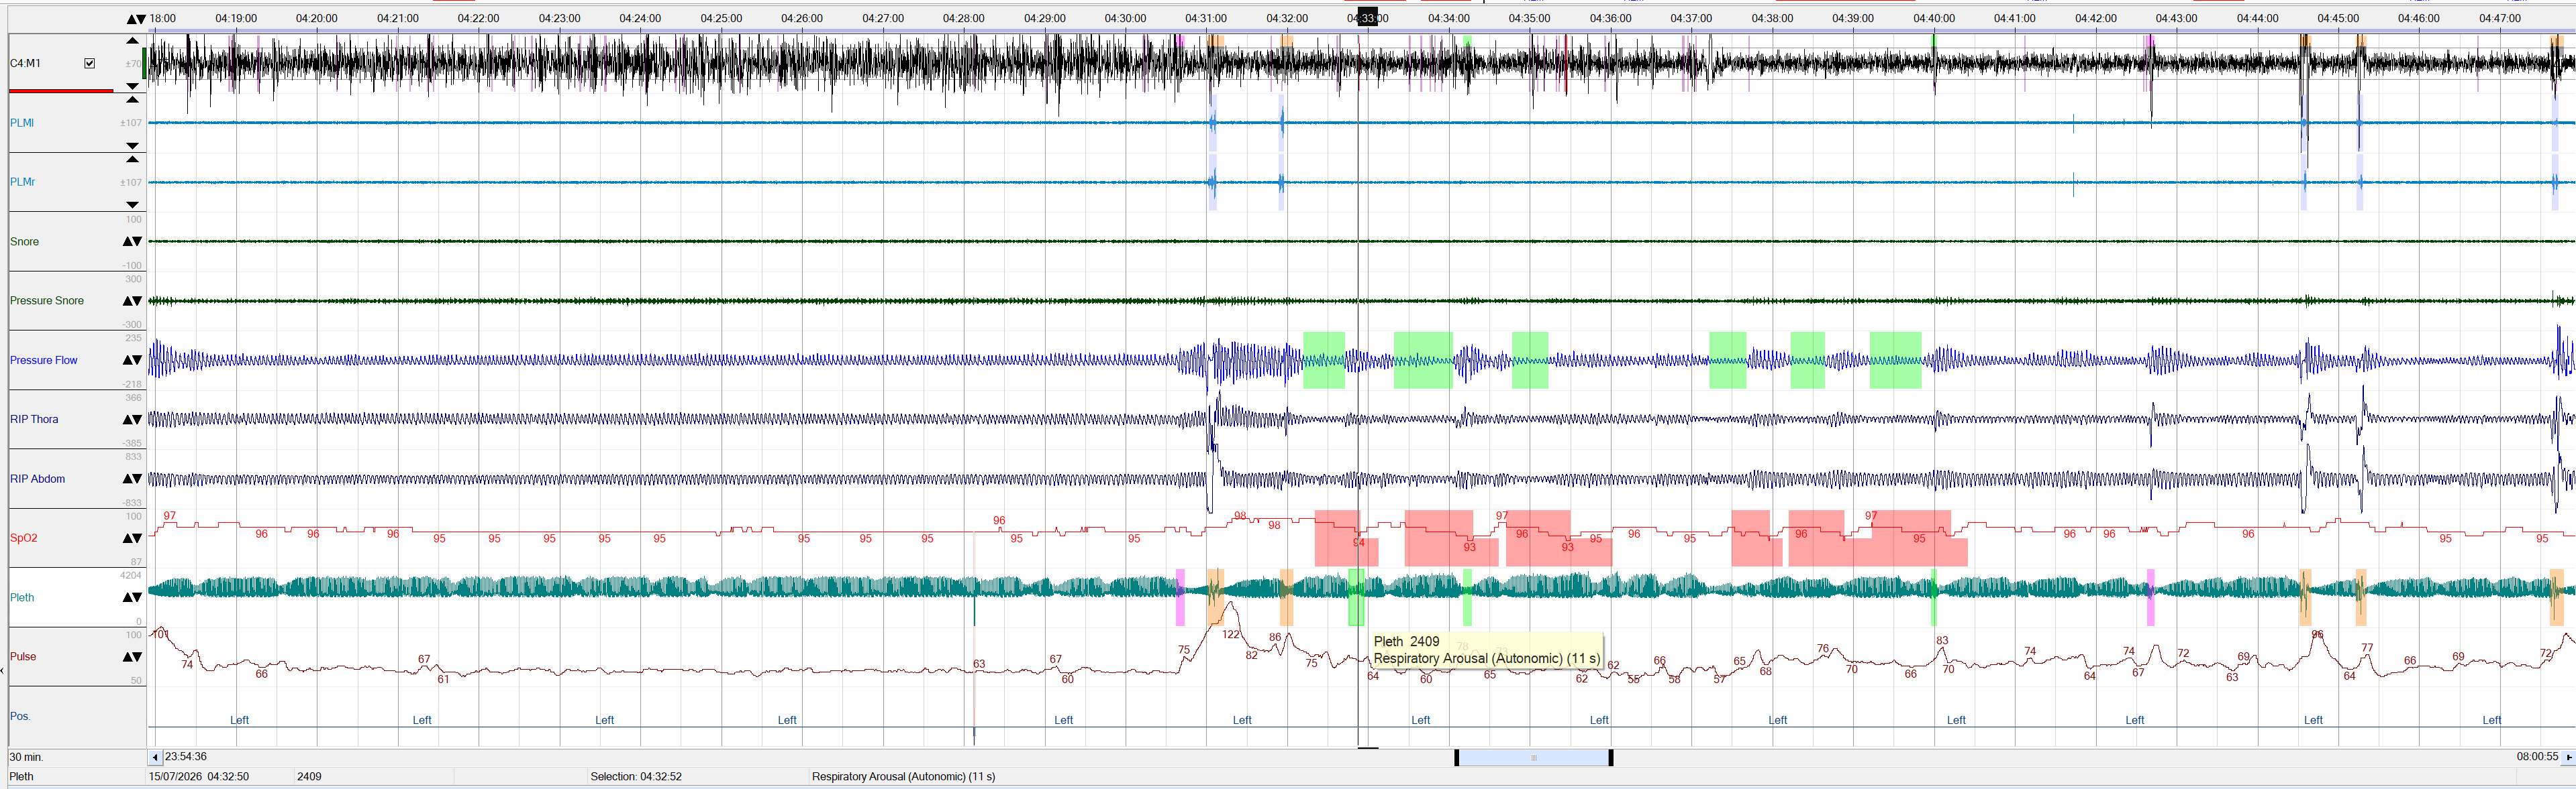Click the down triangle in the Pressure Snore row

point(137,300)
